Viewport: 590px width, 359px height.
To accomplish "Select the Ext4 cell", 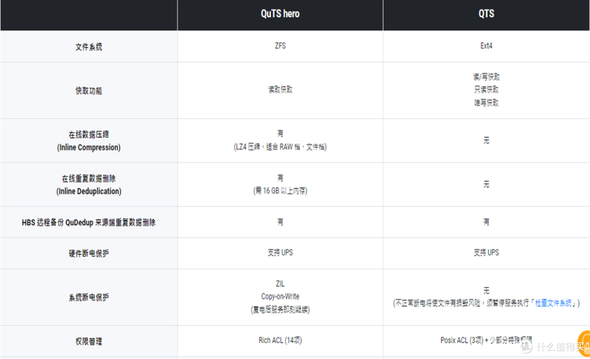I will tap(486, 45).
